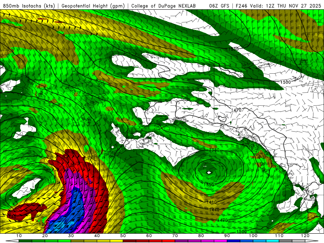Click the color bar '50' tick label
Viewport: 324px width, 243px height.
[123, 236]
